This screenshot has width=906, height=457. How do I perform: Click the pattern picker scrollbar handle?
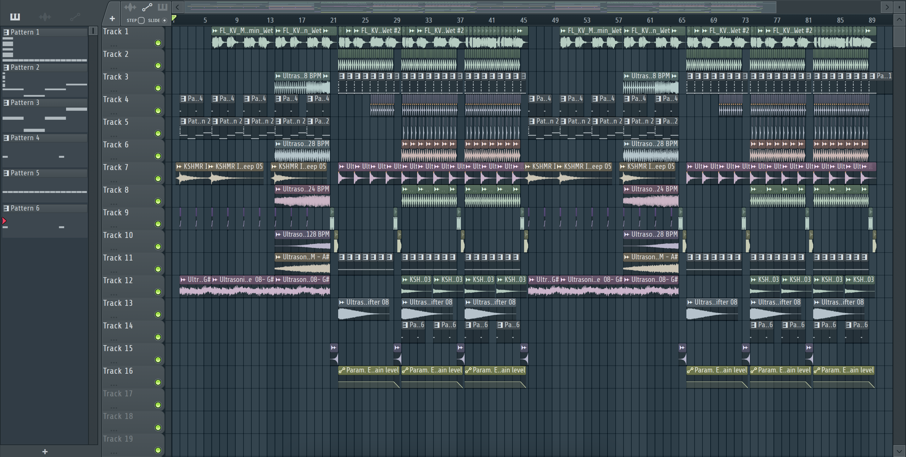pos(93,31)
